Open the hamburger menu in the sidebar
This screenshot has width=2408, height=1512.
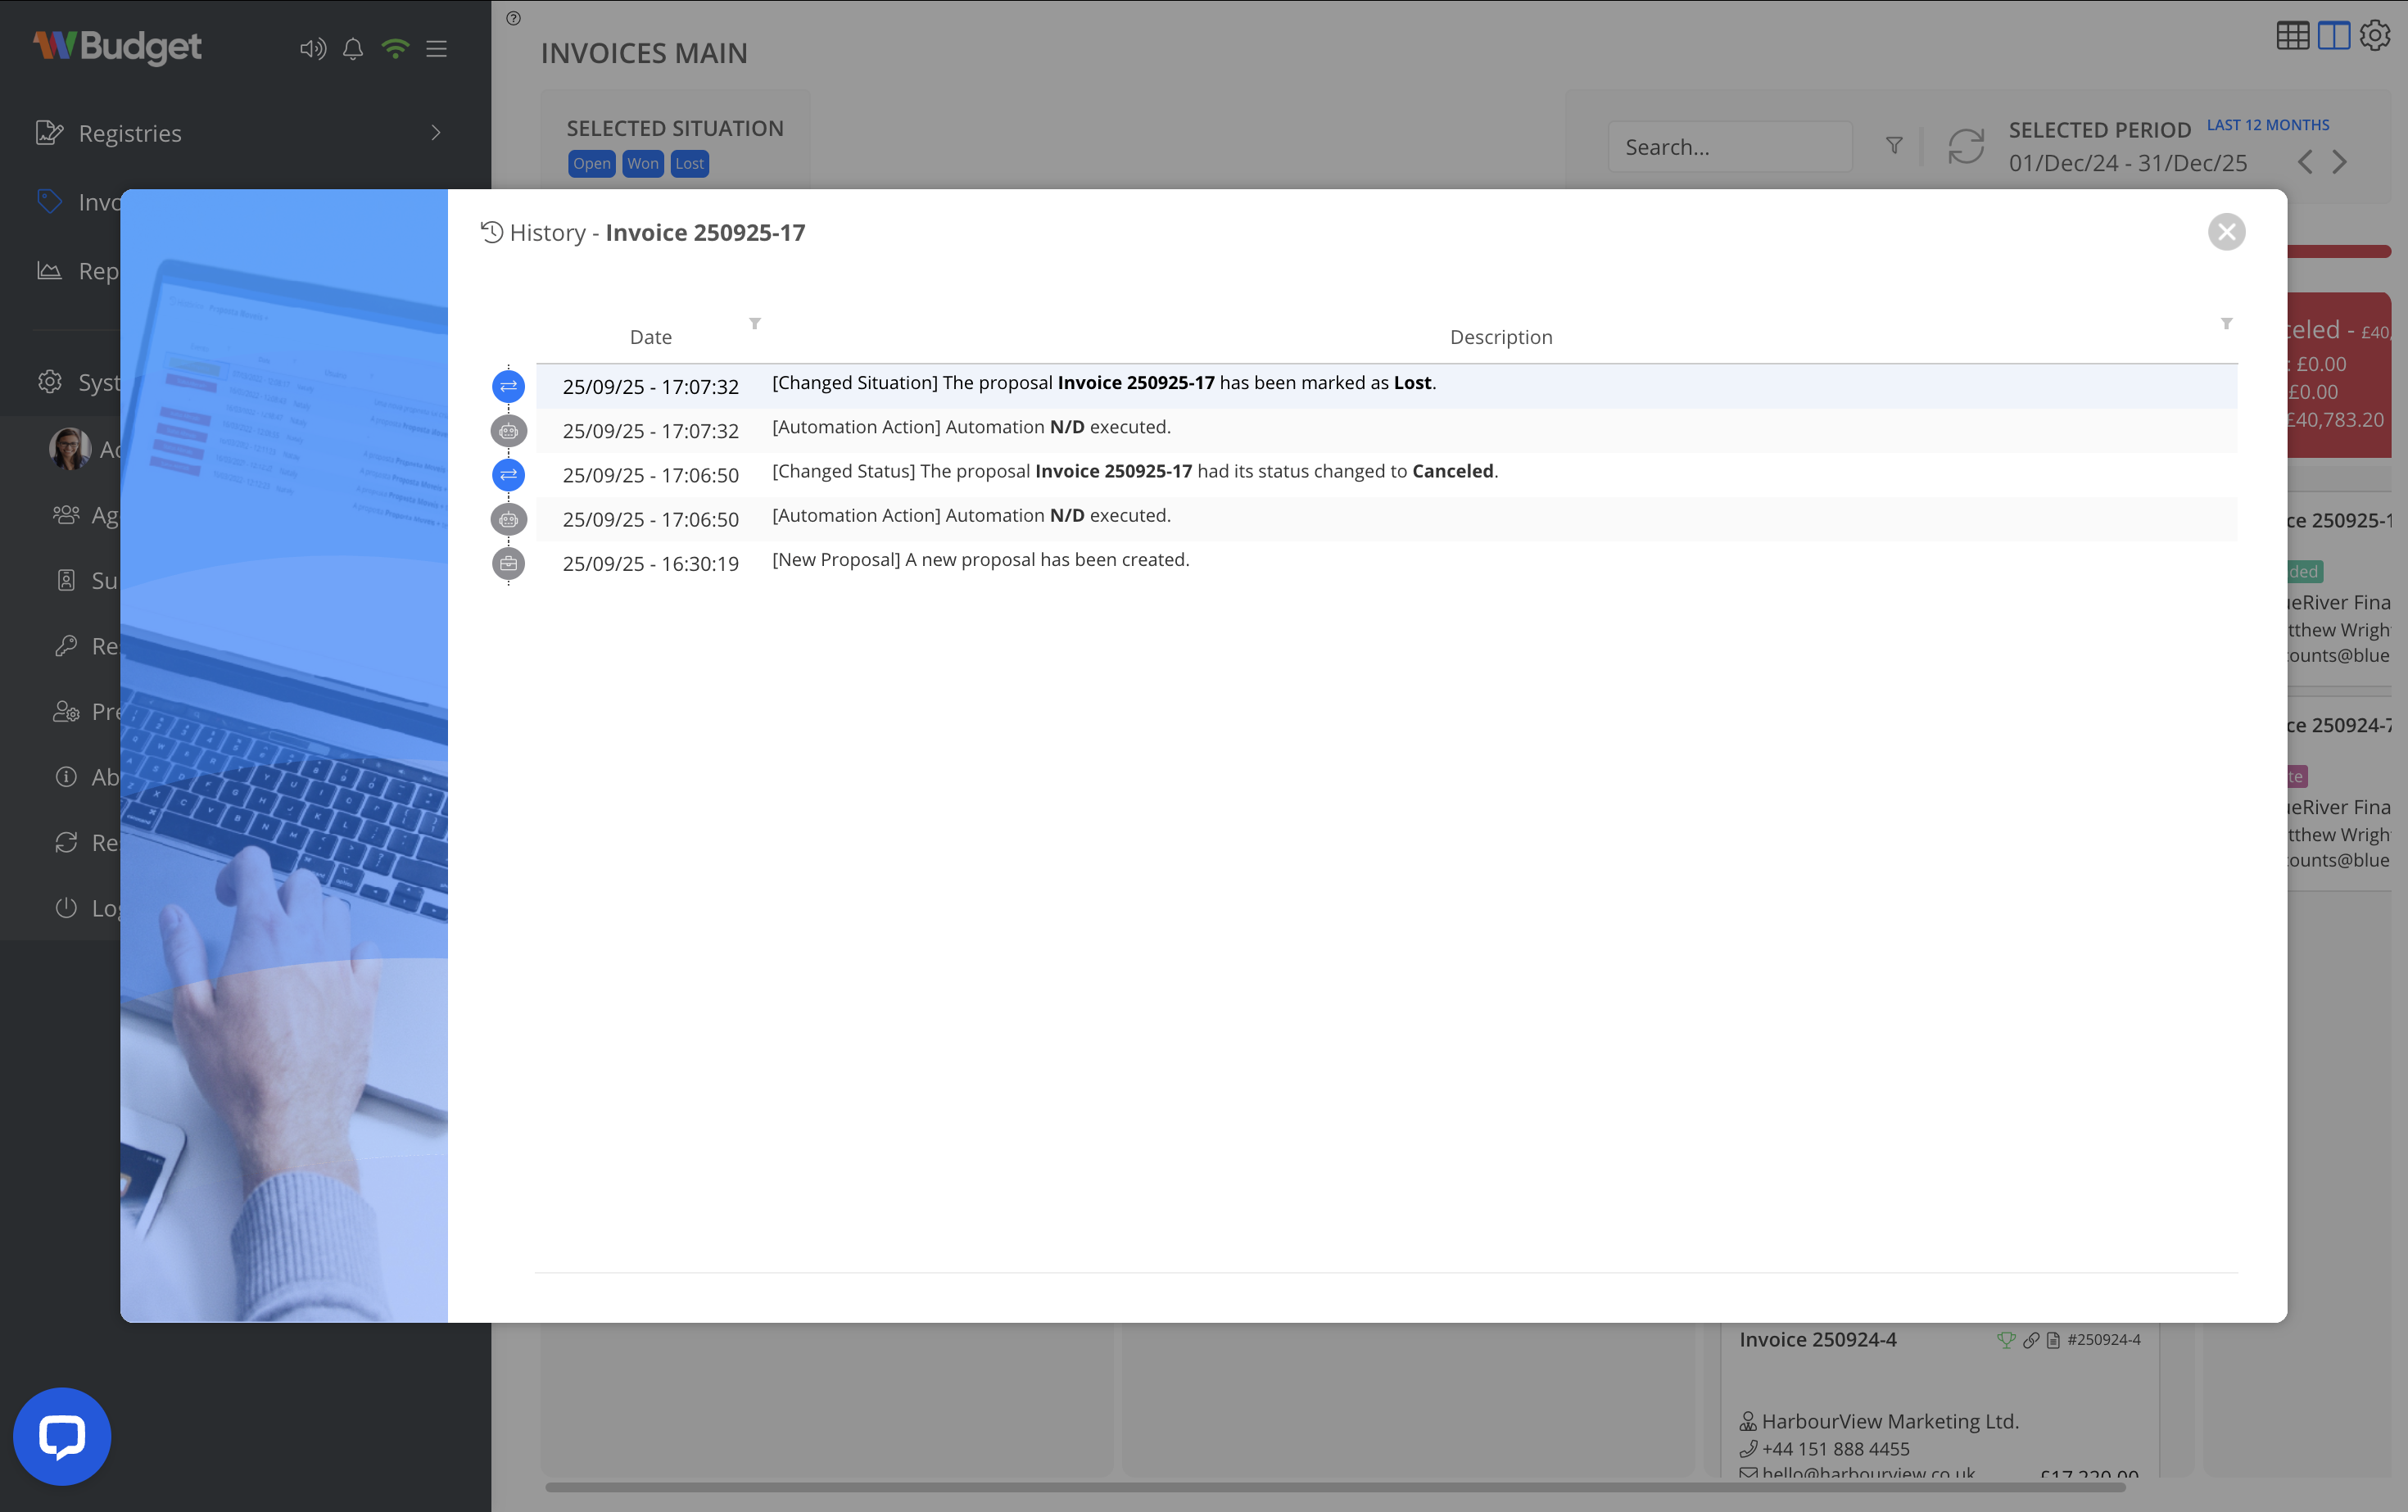[x=436, y=48]
